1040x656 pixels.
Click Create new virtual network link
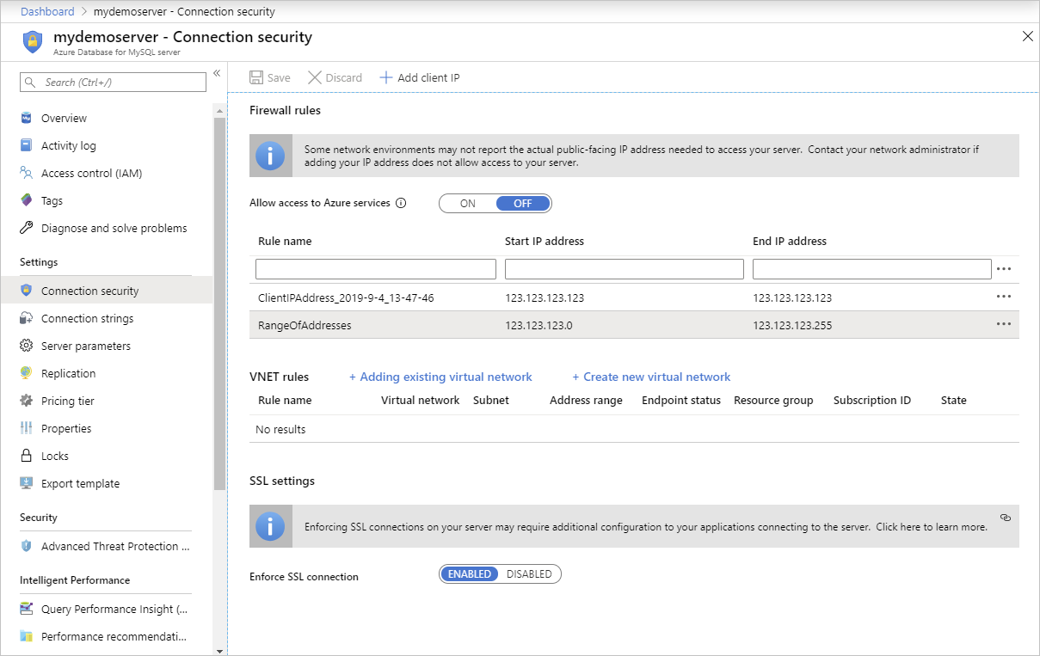coord(651,377)
